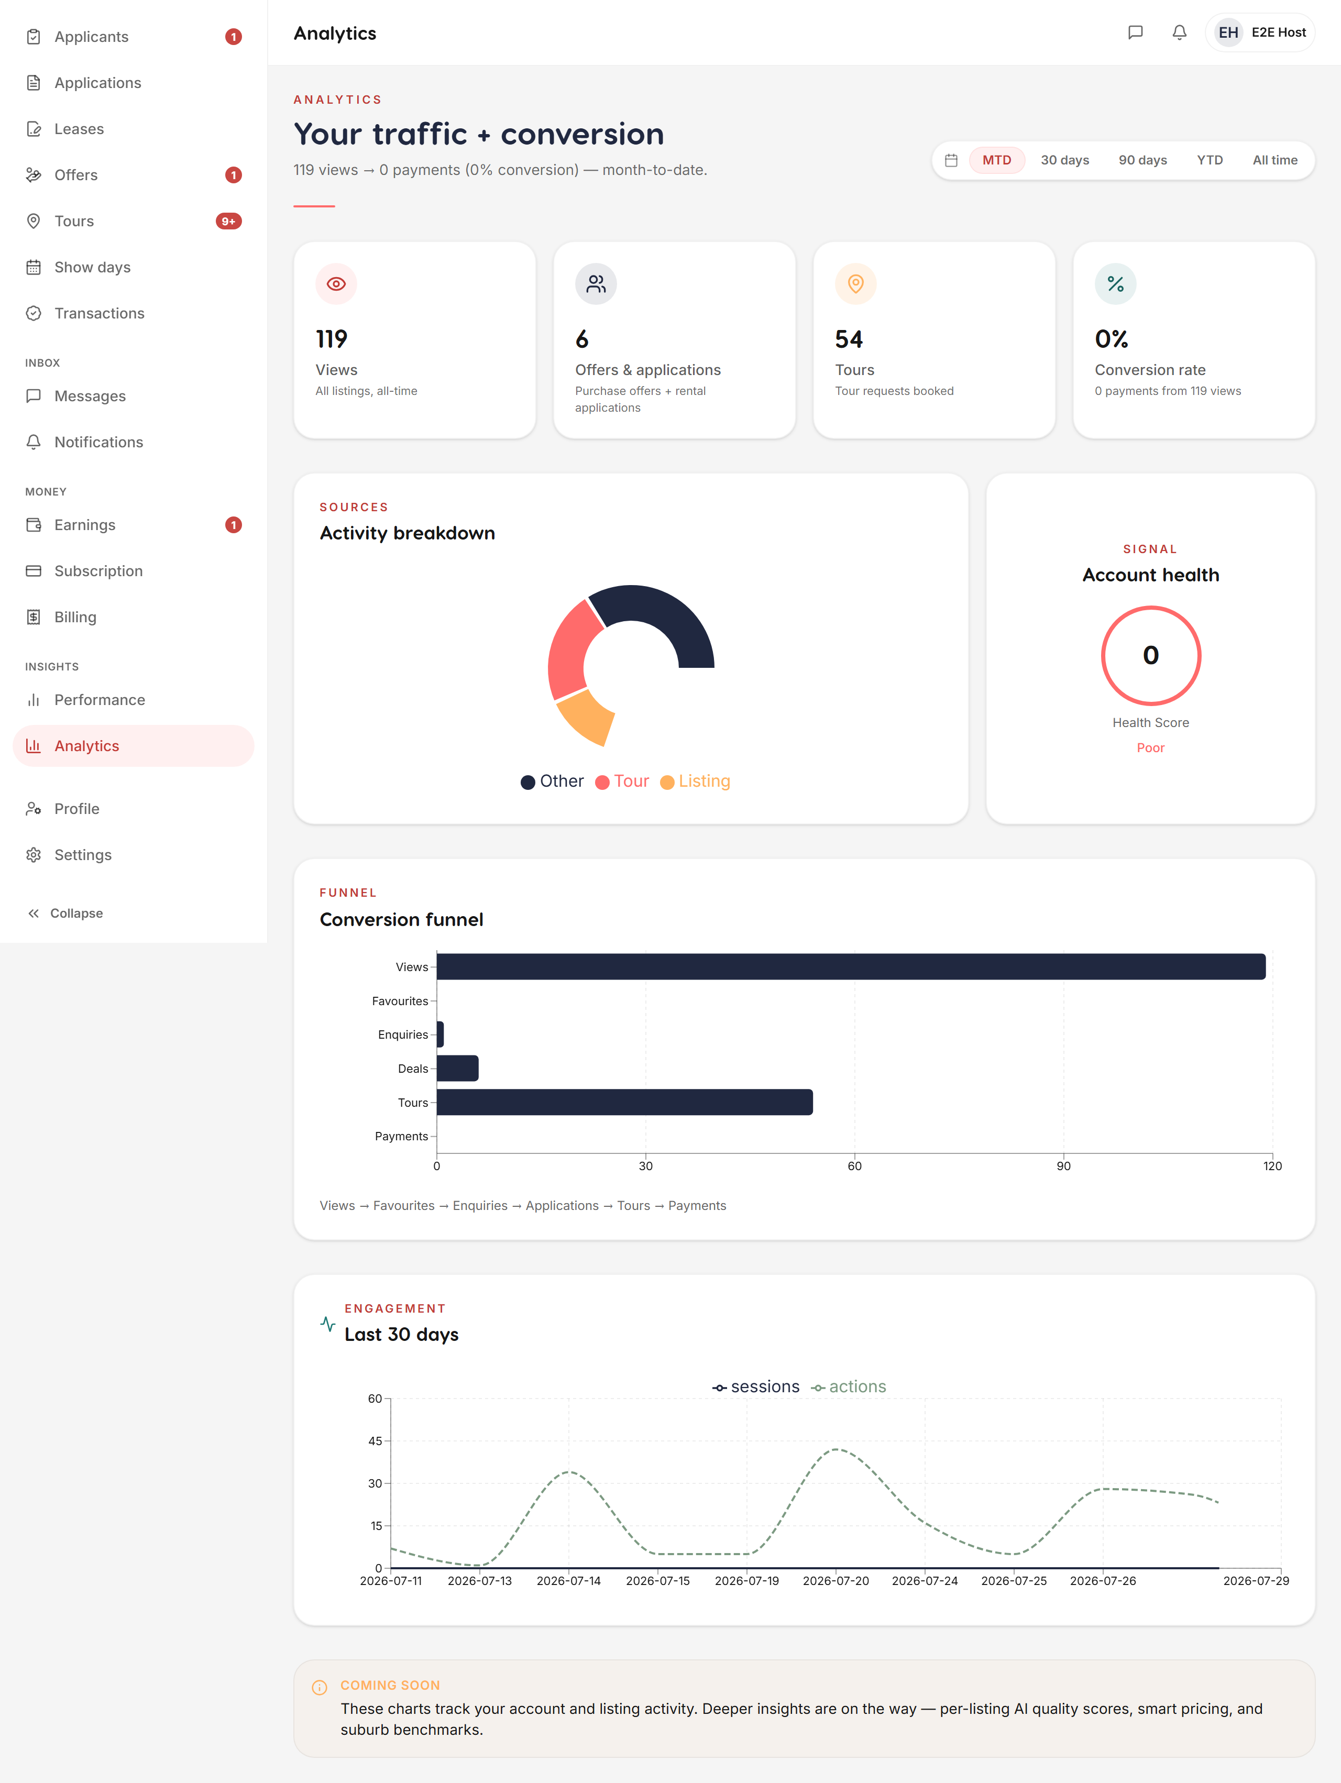The height and width of the screenshot is (1783, 1341).
Task: Toggle Other legend in Activity breakdown
Action: click(x=552, y=781)
